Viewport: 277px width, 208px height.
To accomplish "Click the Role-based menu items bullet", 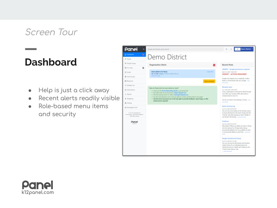I will 73,110.
